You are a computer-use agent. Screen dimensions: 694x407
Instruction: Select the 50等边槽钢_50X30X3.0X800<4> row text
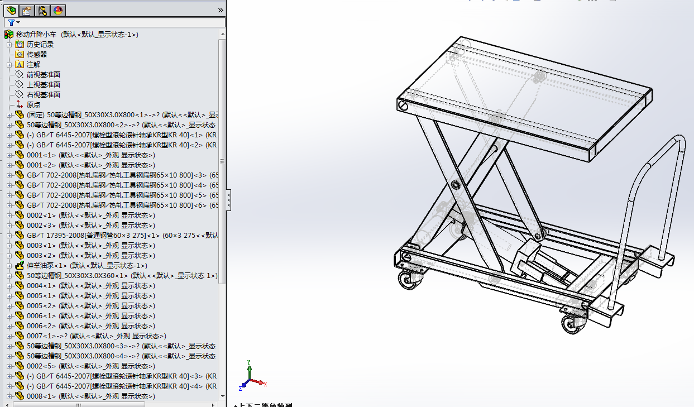[122, 356]
